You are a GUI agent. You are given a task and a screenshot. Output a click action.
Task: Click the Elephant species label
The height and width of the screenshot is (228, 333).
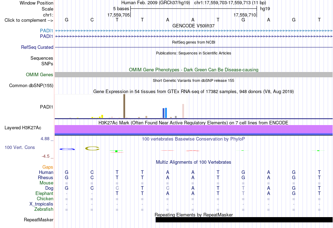tap(44, 194)
